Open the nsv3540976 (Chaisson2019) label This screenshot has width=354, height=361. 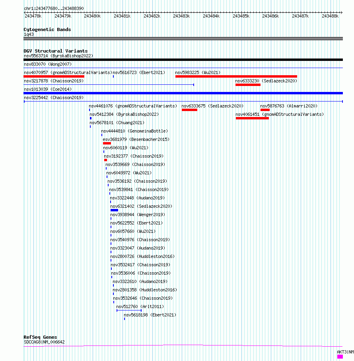coord(140,240)
